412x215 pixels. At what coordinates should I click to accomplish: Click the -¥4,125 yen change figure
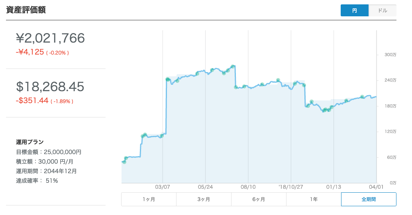(x=30, y=52)
